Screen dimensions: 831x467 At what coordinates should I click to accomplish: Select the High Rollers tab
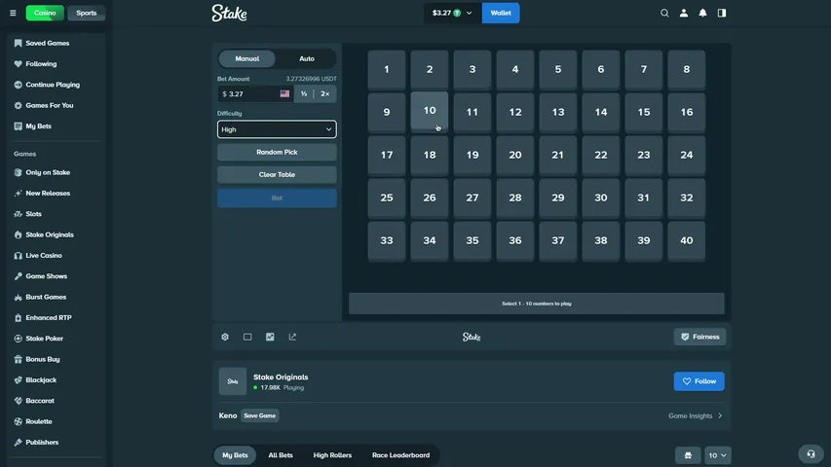[332, 455]
